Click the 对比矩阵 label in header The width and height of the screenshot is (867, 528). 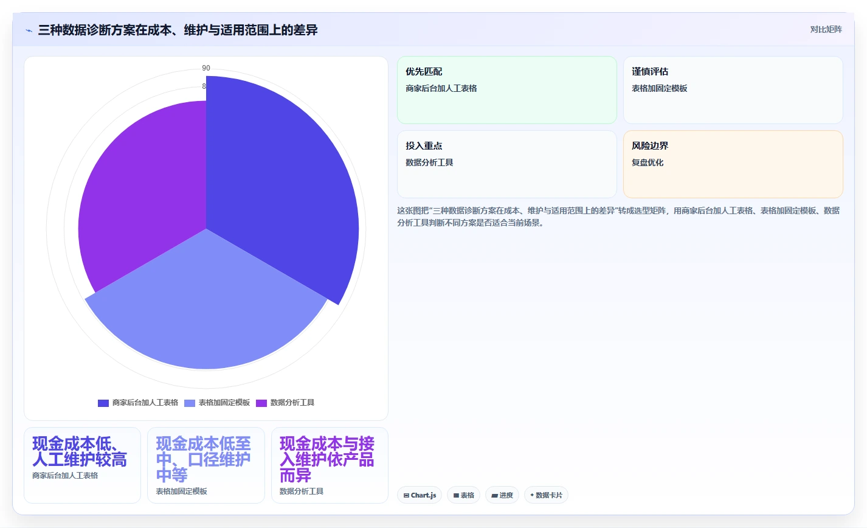click(x=826, y=30)
